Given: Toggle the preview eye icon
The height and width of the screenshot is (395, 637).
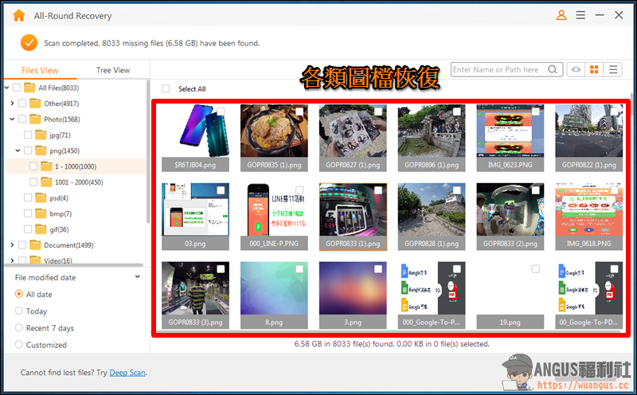Looking at the screenshot, I should (x=576, y=69).
